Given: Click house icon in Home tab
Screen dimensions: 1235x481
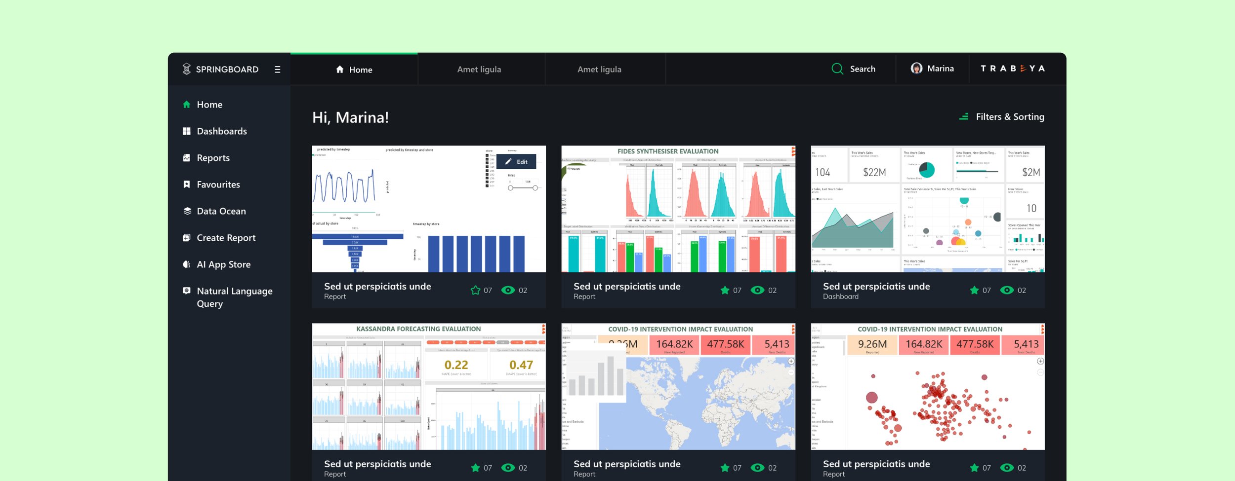Looking at the screenshot, I should click(340, 70).
